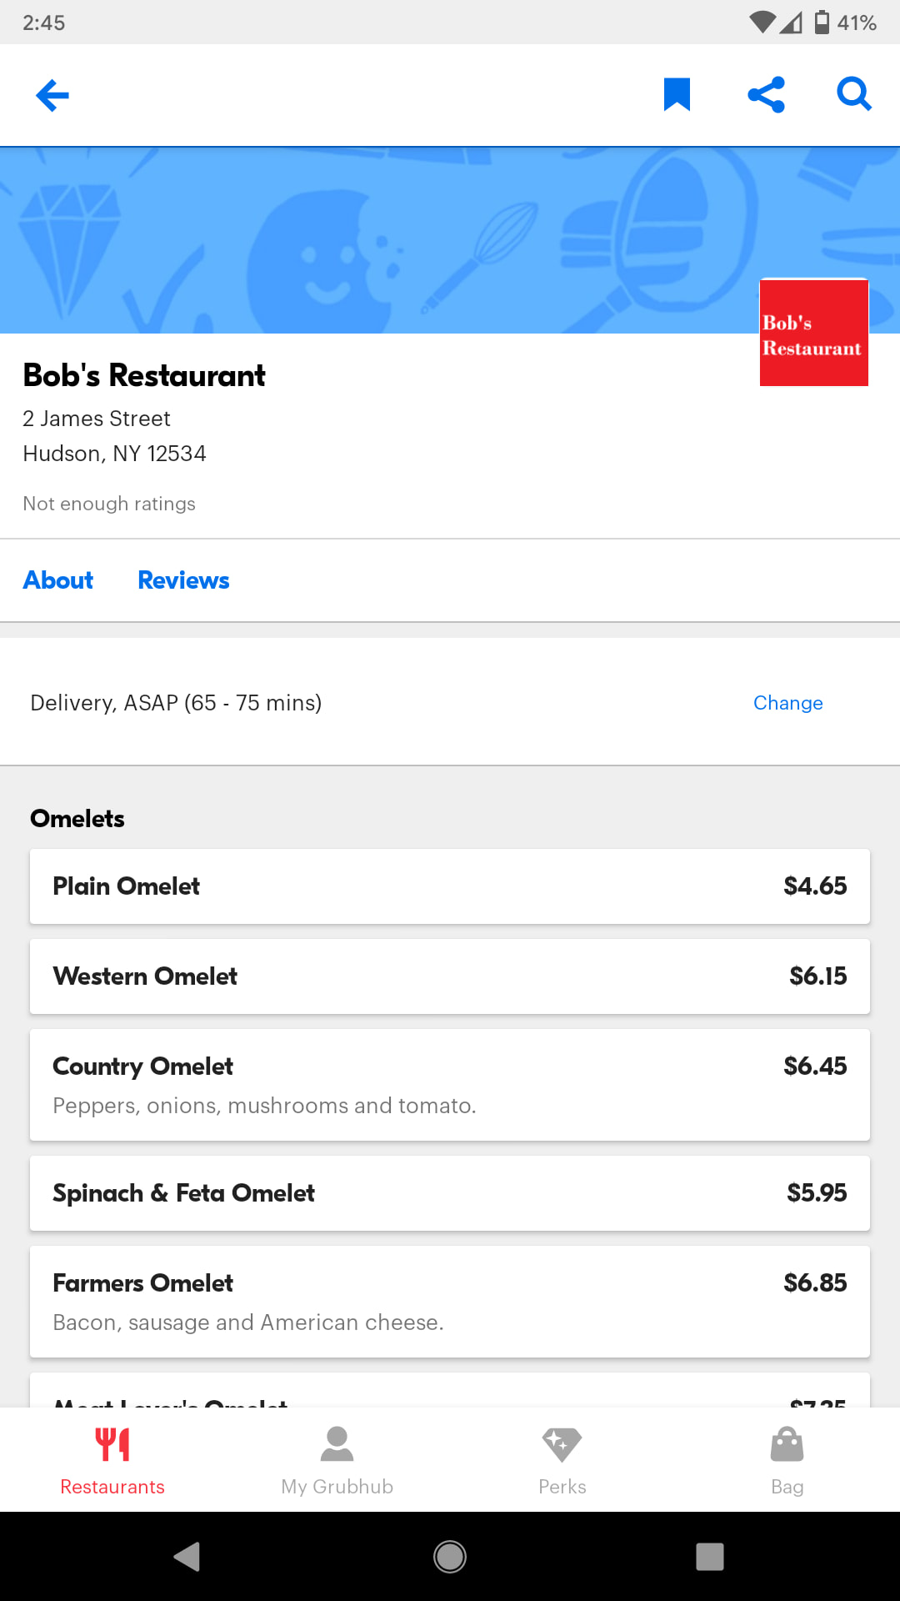The width and height of the screenshot is (900, 1601).
Task: Pick the Country Omelet
Action: click(450, 1085)
